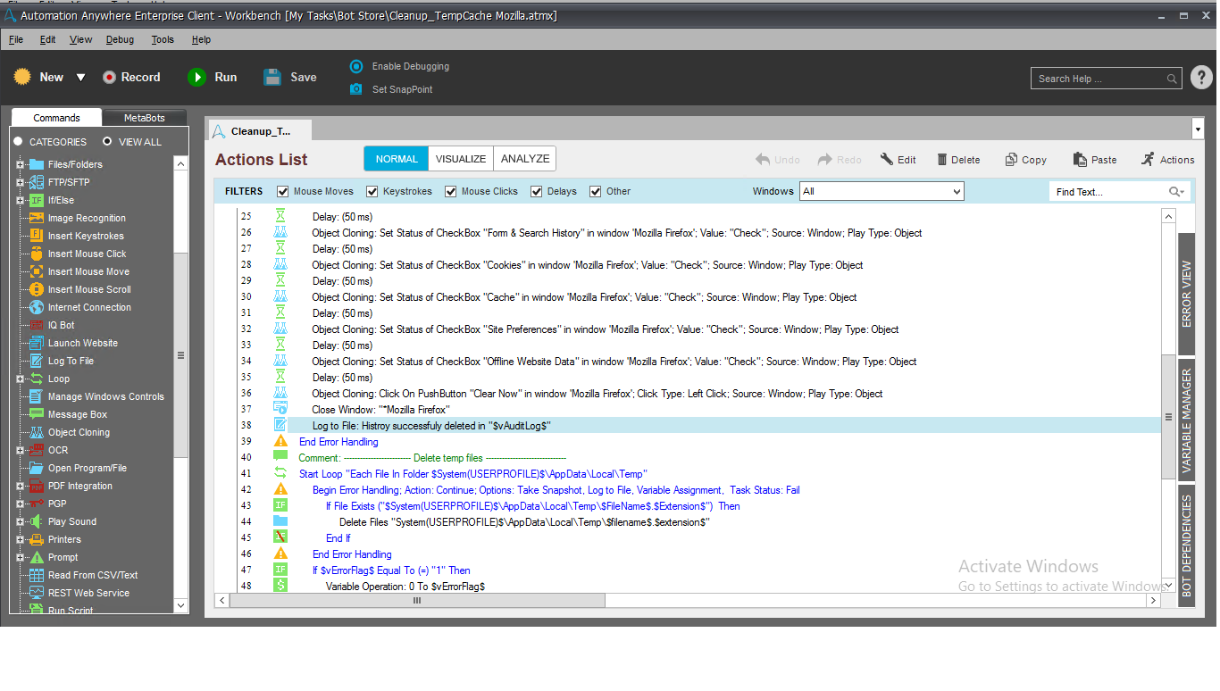The height and width of the screenshot is (691, 1220).
Task: Select the Object Cloning command icon
Action: [x=37, y=432]
